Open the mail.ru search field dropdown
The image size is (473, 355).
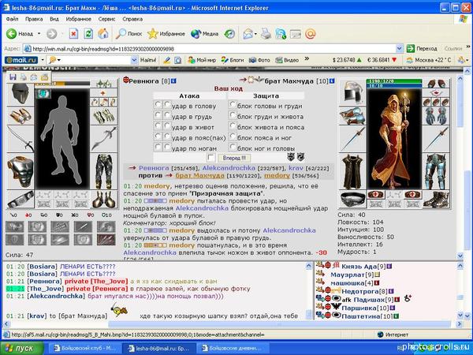coord(135,60)
